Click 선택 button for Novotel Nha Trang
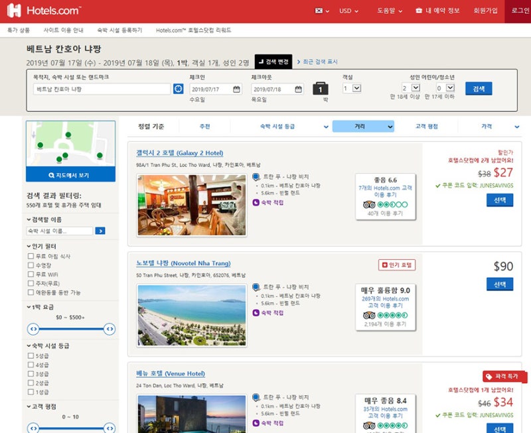Viewport: 531px width, 433px height. (500, 284)
